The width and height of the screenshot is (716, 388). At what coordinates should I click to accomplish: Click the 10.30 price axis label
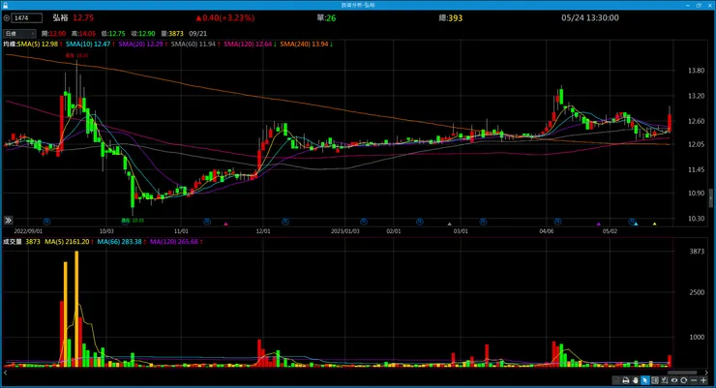pyautogui.click(x=696, y=219)
